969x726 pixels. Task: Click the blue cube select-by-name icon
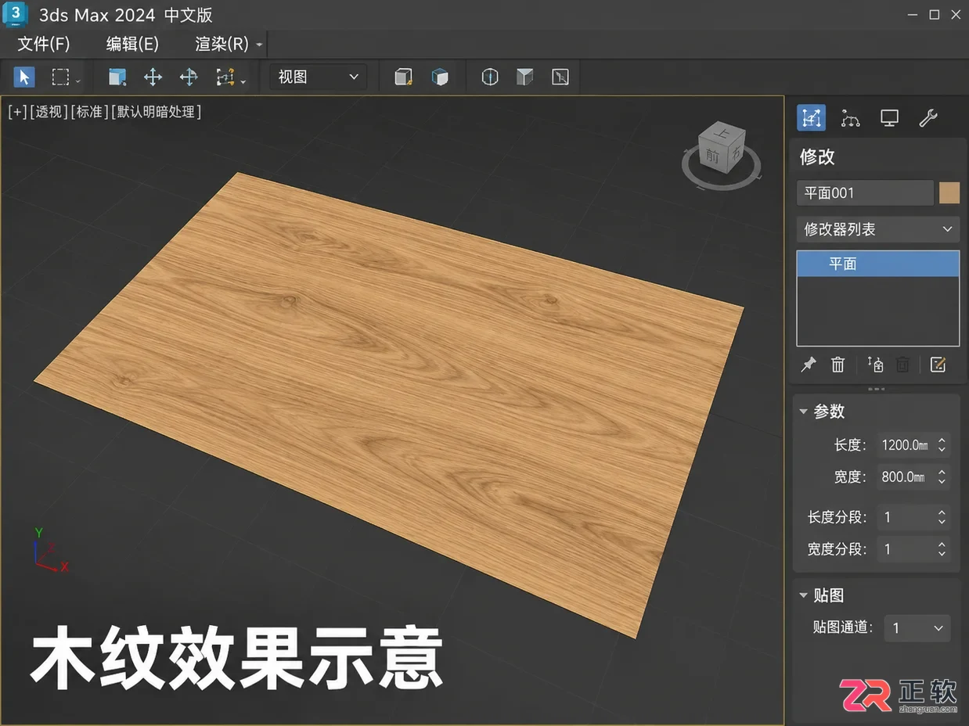[117, 77]
